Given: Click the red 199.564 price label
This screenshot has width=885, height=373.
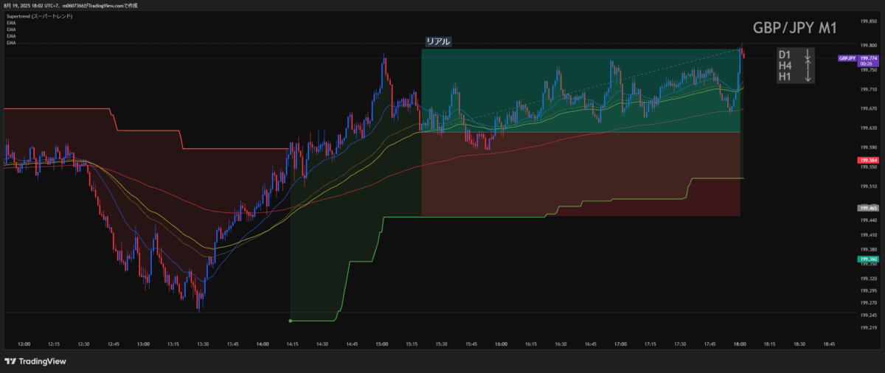Looking at the screenshot, I should coord(867,160).
